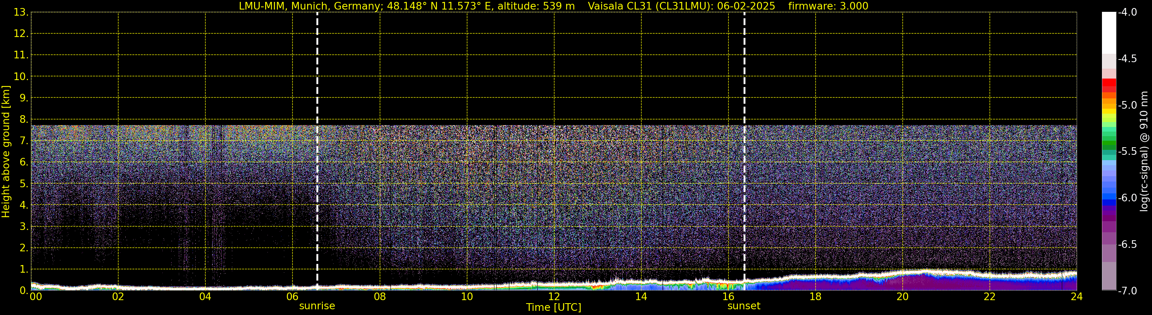Pick the yellow band in the colorbar

(x=1109, y=111)
